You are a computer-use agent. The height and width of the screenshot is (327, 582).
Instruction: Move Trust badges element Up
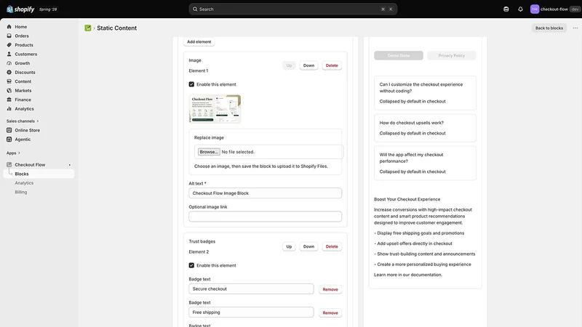(289, 246)
